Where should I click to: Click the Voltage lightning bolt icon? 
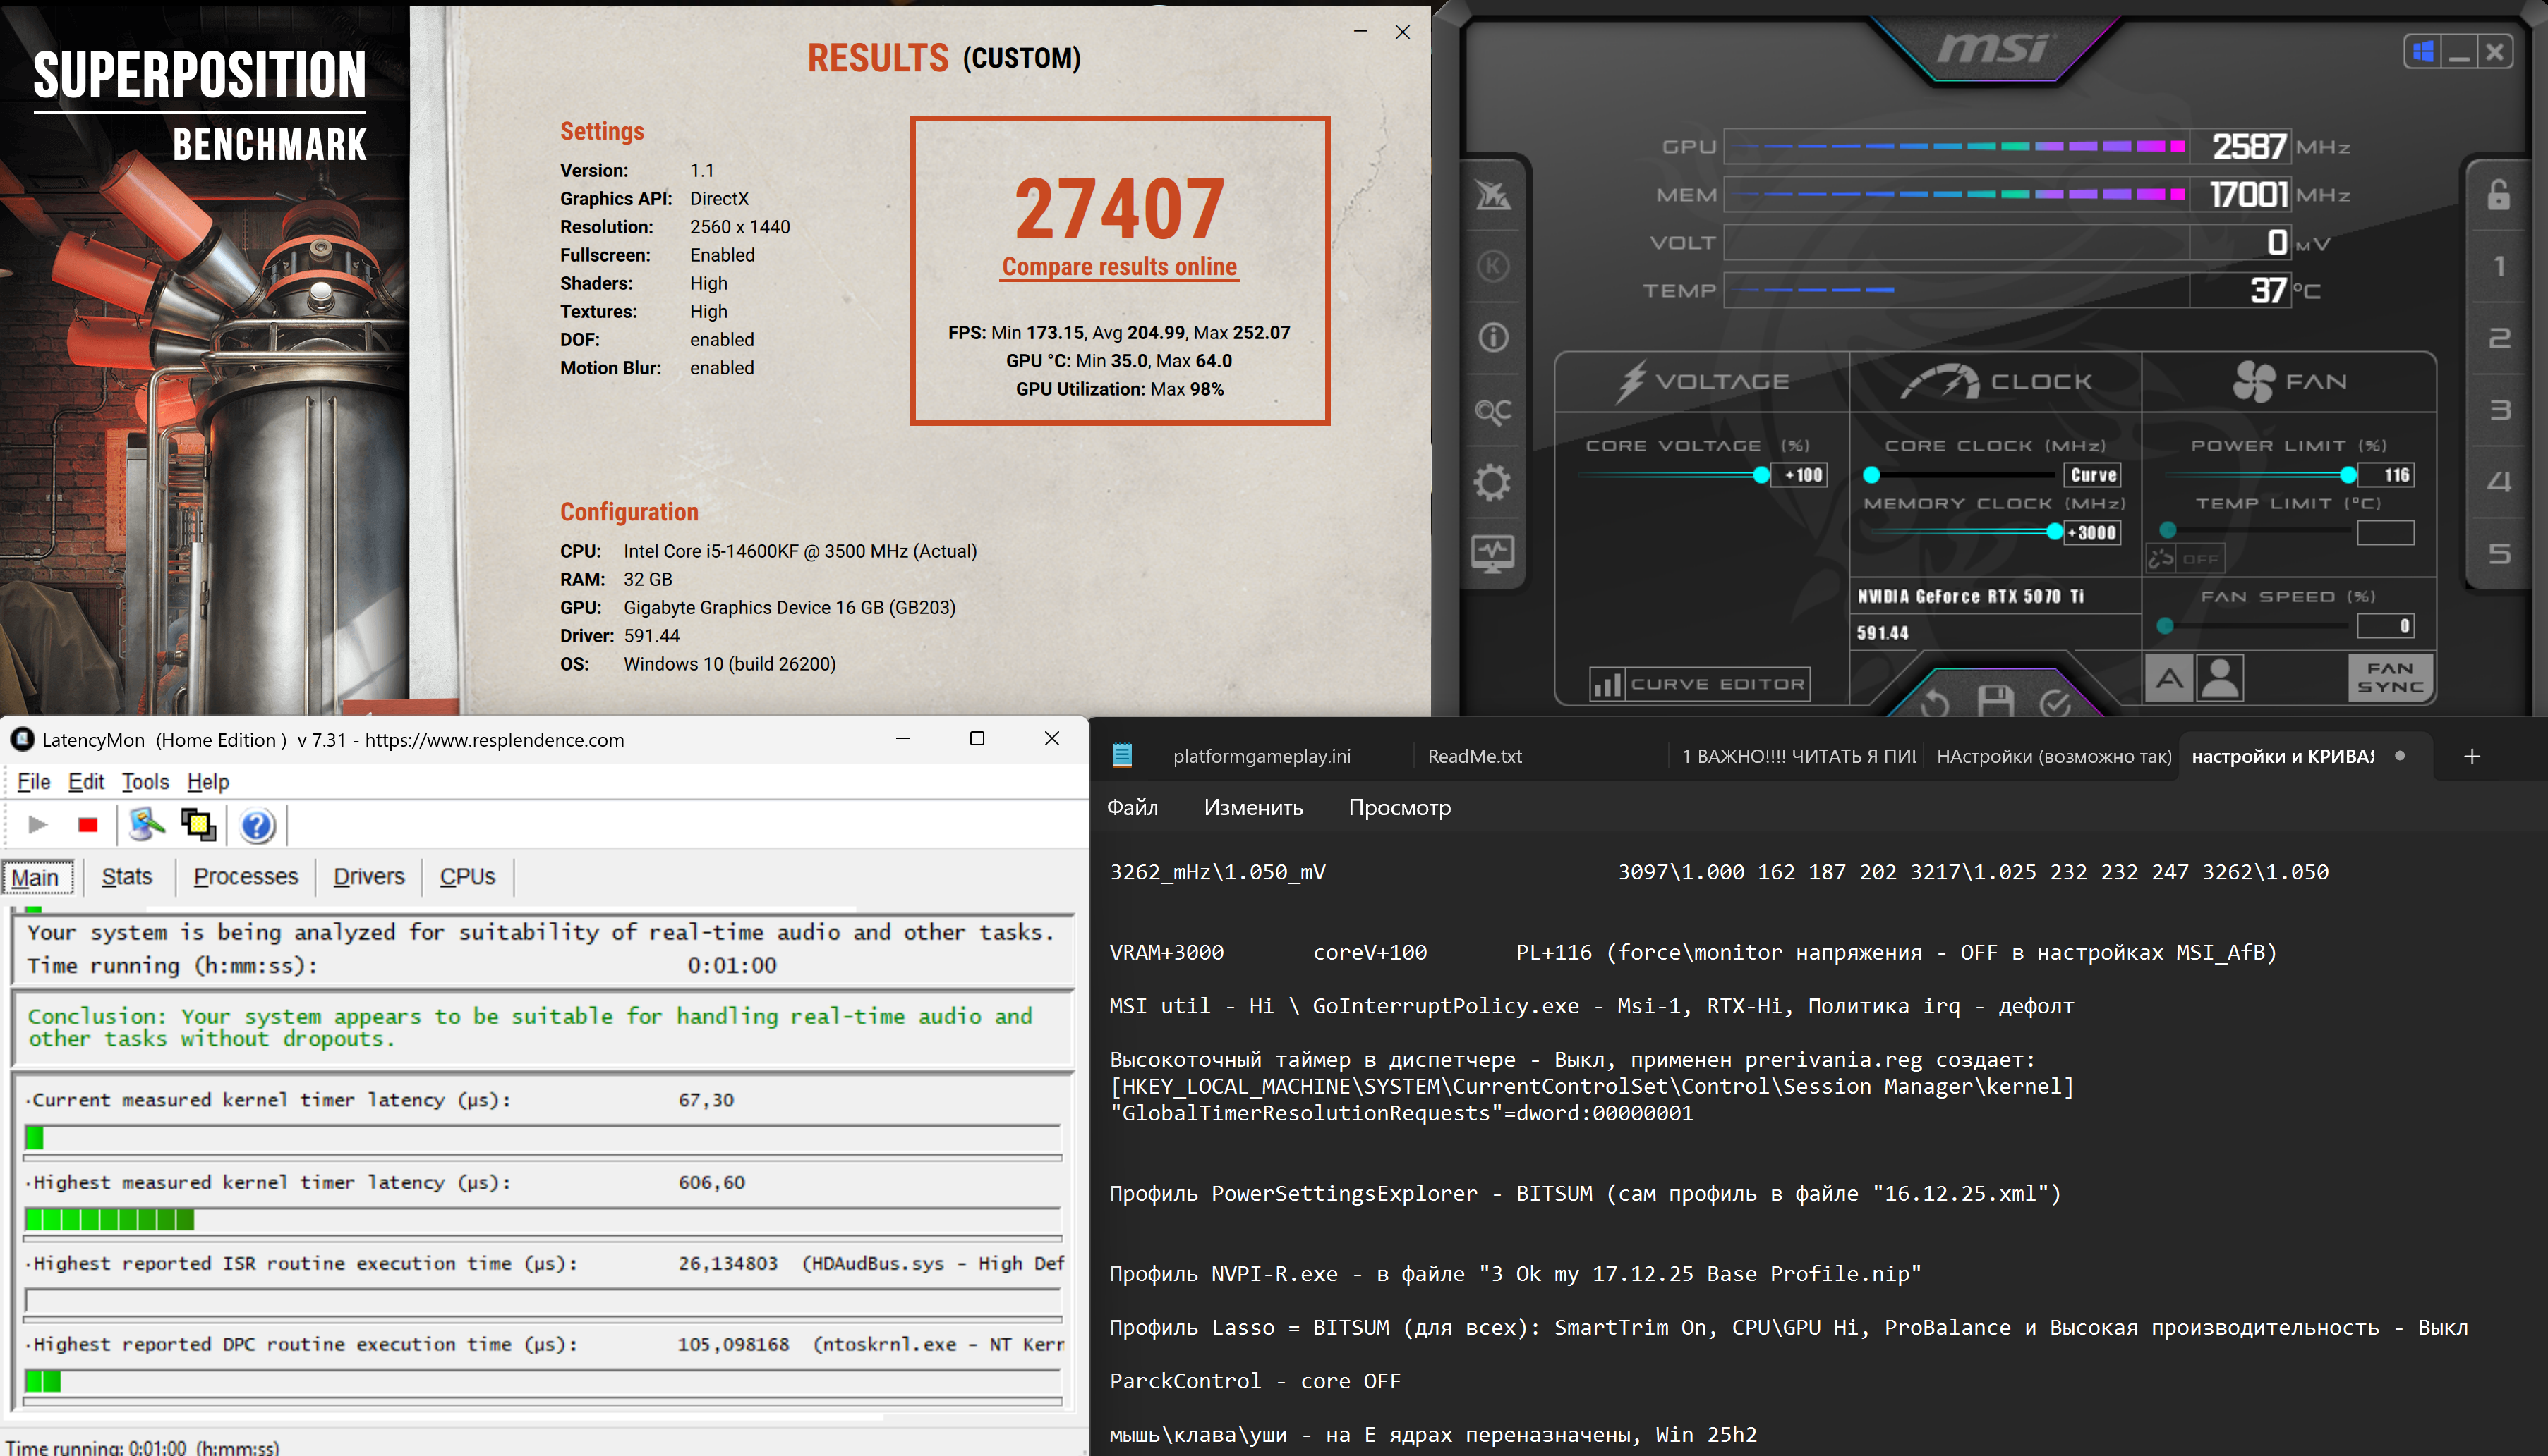coord(1631,382)
